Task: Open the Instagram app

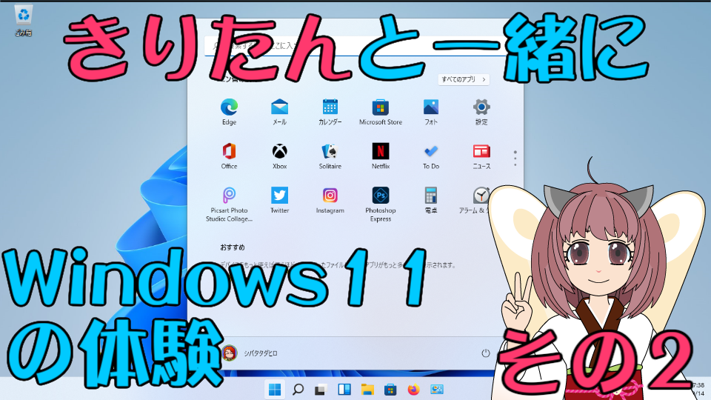Action: (330, 200)
